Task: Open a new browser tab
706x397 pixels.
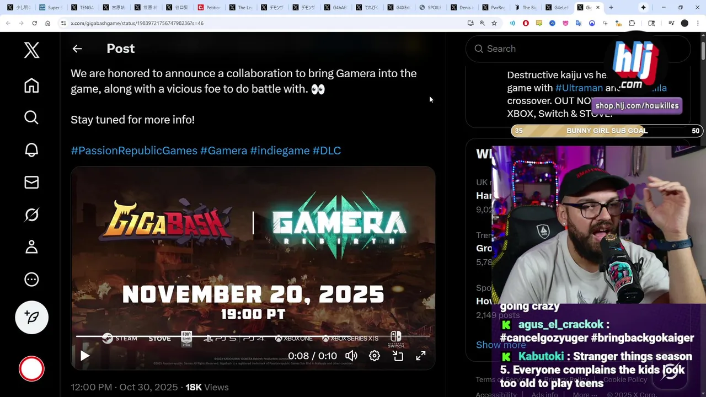Action: tap(611, 8)
